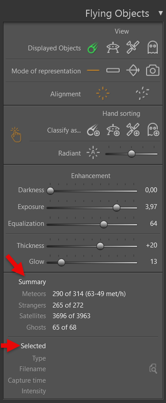Viewport: 166px width, 403px height.
Task: Classify selection as stranger UFO
Action: pyautogui.click(x=113, y=130)
